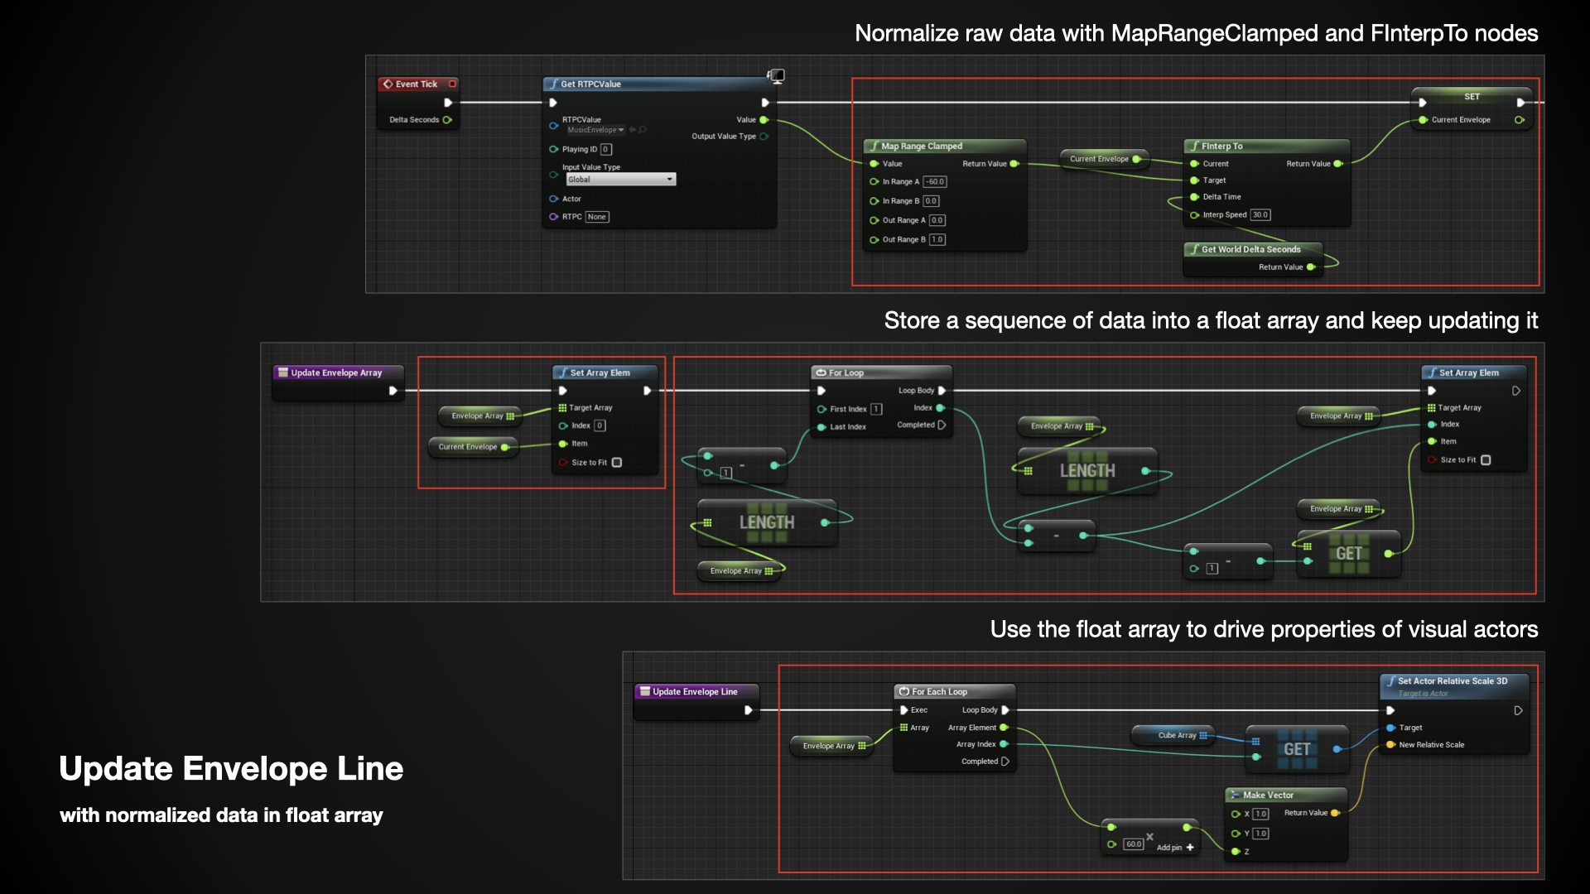Toggle Size to Fit on the loop-body Set Array Elem
Viewport: 1590px width, 894px height.
pos(1486,460)
